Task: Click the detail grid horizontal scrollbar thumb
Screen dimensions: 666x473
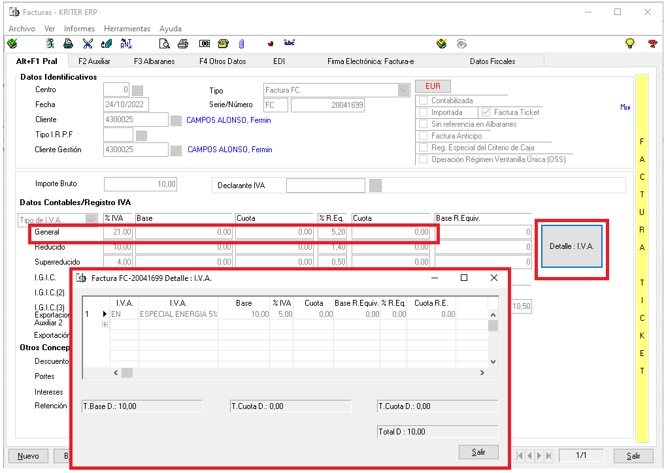Action: point(127,373)
